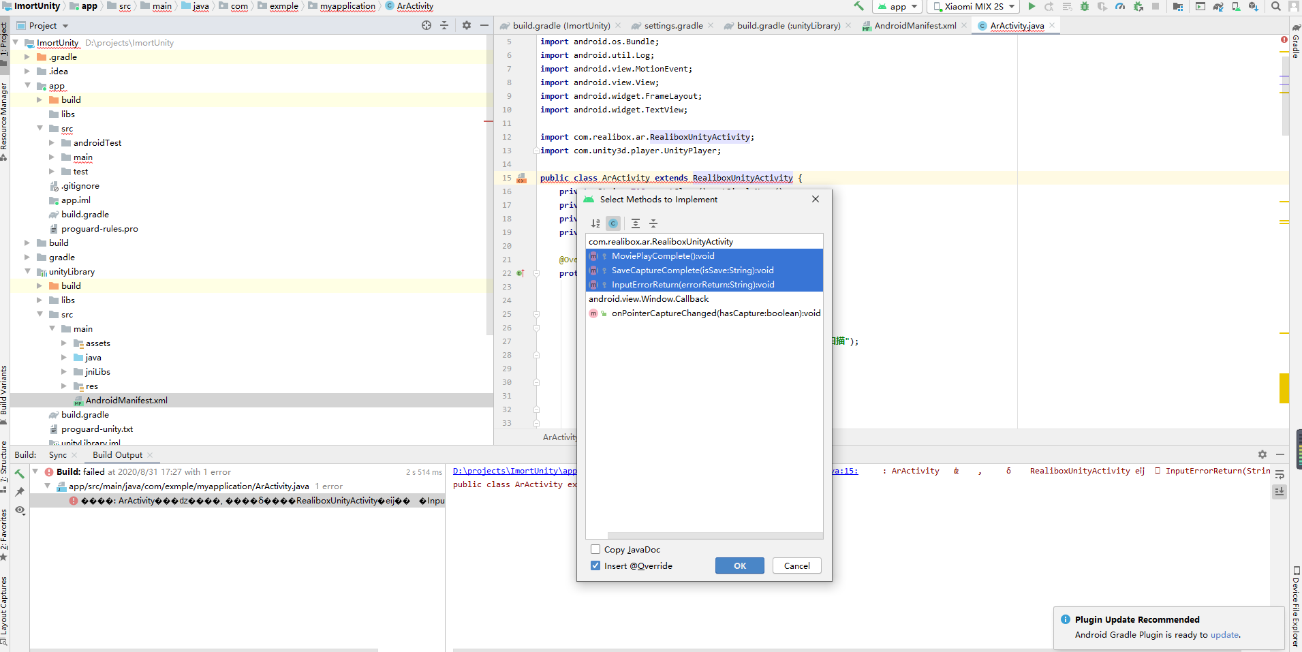This screenshot has width=1302, height=652.
Task: Switch to build.gradle (ImortUnity) tab
Action: click(561, 25)
